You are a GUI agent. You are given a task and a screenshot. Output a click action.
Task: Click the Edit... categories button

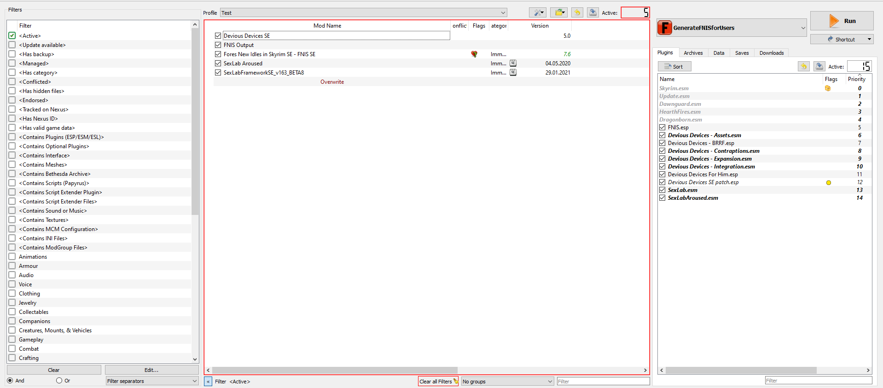151,370
